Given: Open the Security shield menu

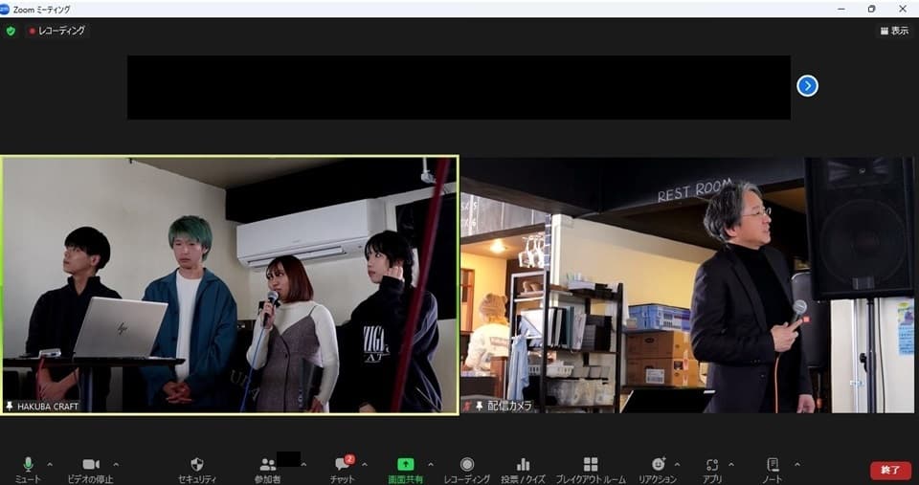Looking at the screenshot, I should (x=197, y=470).
